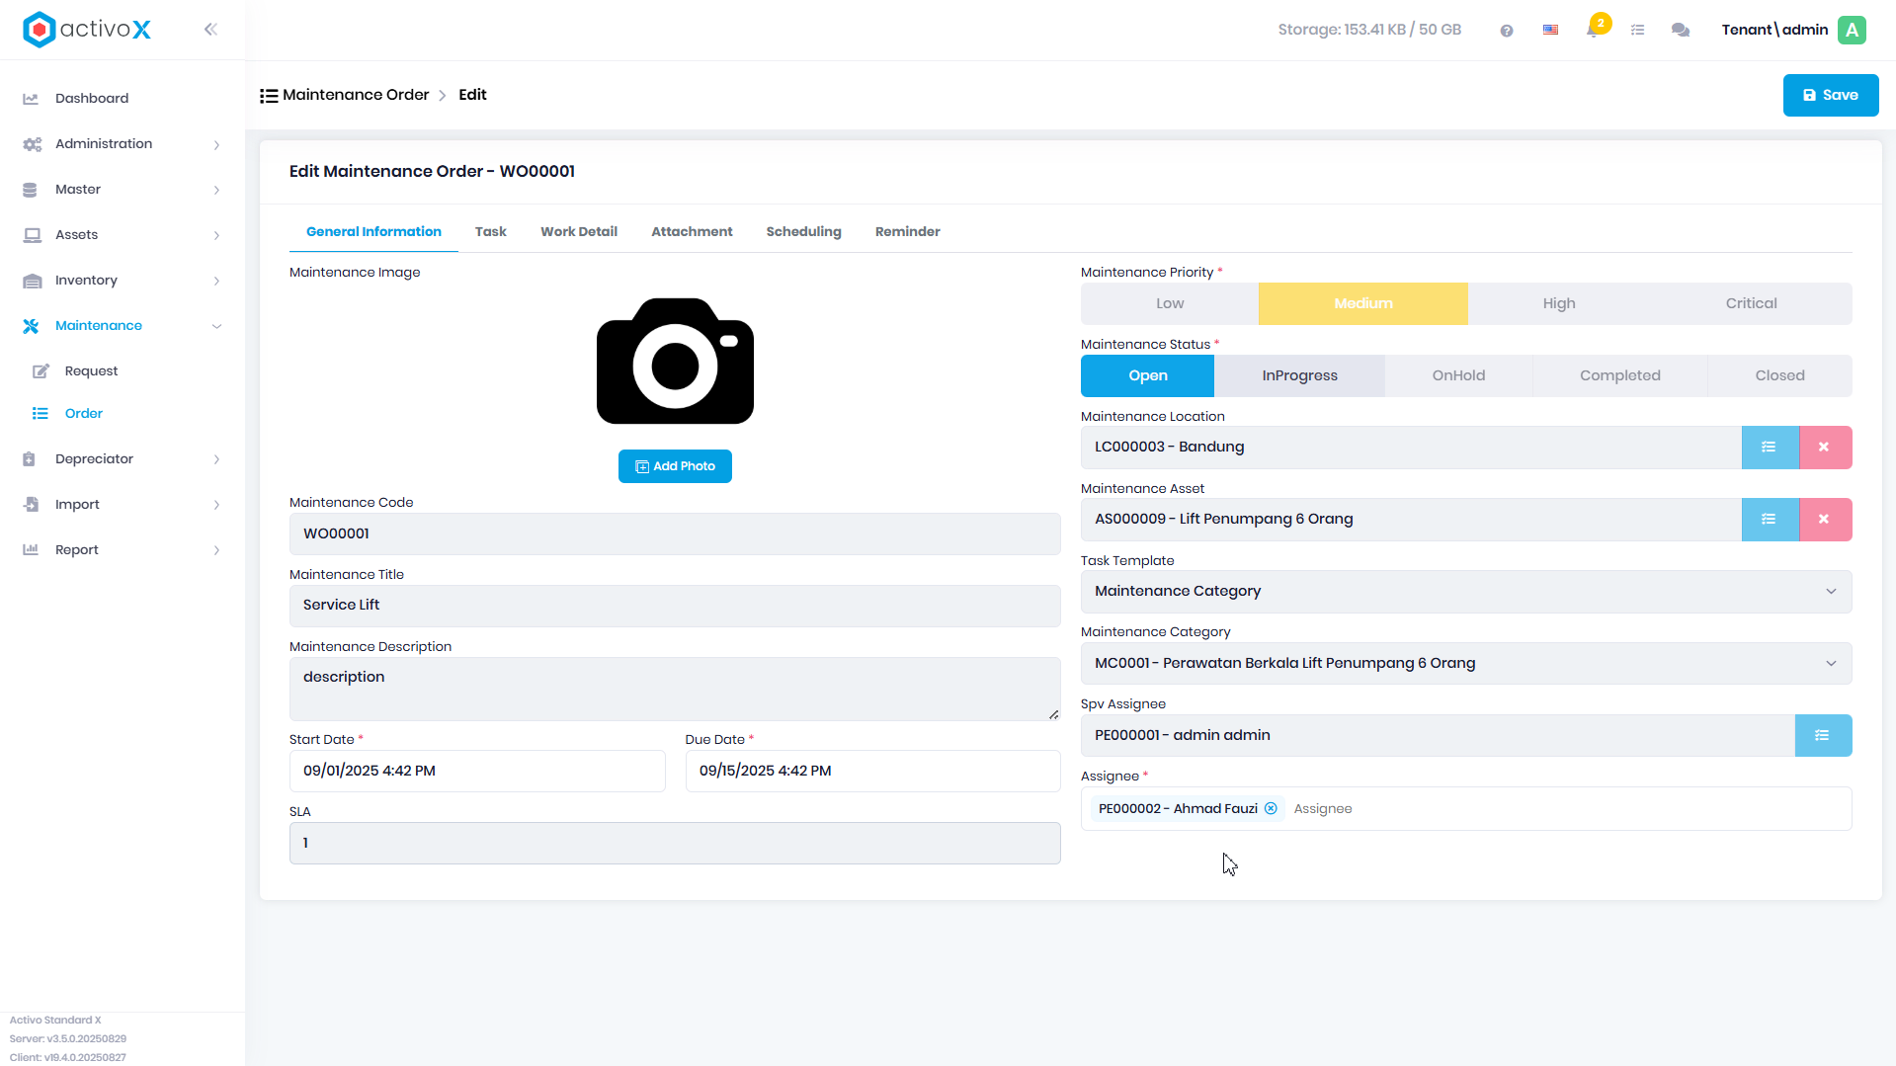
Task: Click the Dashboard chart icon
Action: click(x=31, y=99)
